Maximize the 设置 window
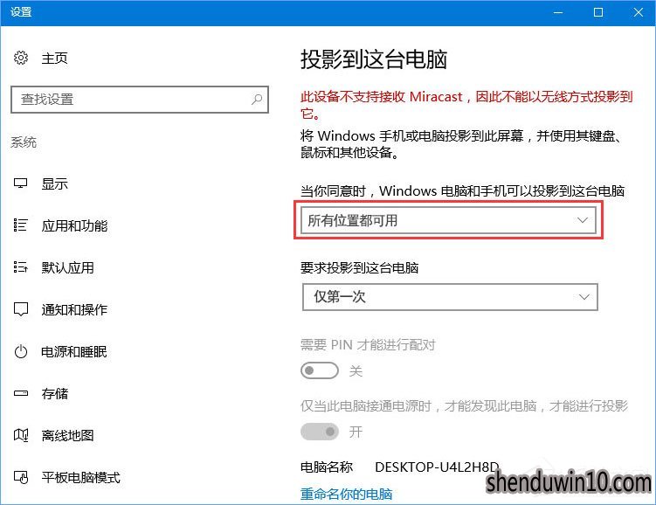 point(598,12)
